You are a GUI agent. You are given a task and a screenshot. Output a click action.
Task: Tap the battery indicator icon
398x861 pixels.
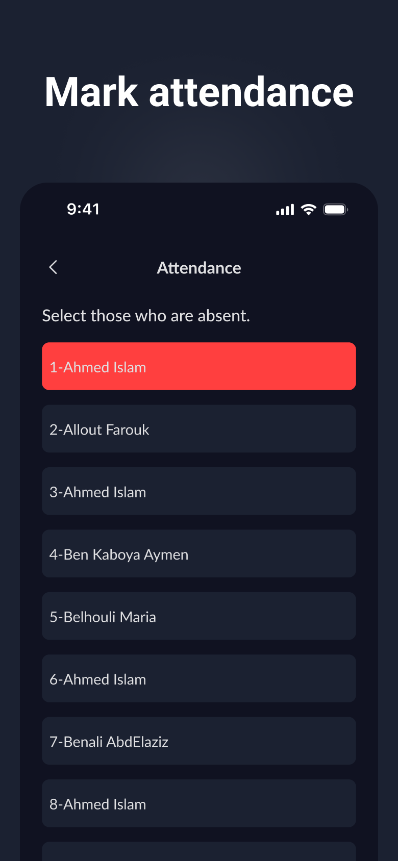point(336,210)
